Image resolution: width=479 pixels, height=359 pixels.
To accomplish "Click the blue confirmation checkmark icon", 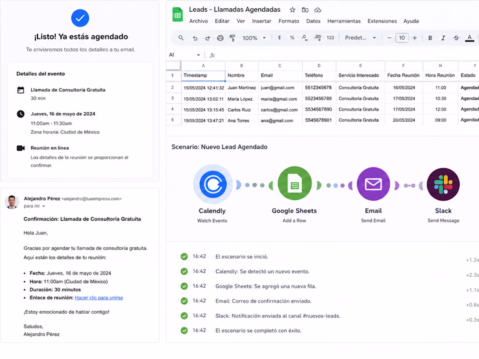I will [x=80, y=18].
